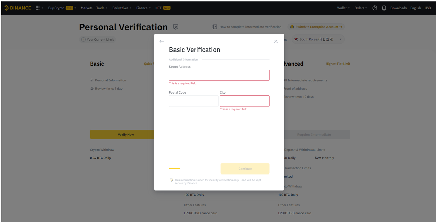
Task: Expand the Trade menu
Action: tap(102, 8)
